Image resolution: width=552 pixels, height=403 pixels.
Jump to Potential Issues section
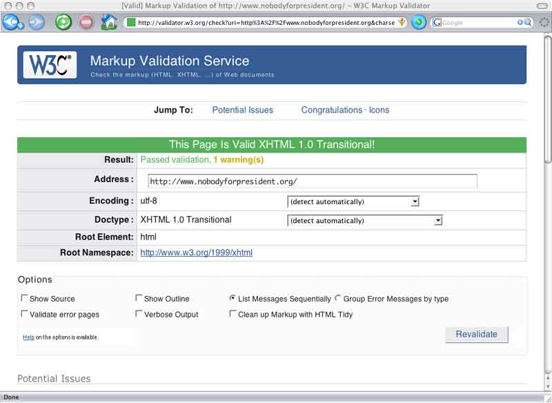tap(243, 110)
